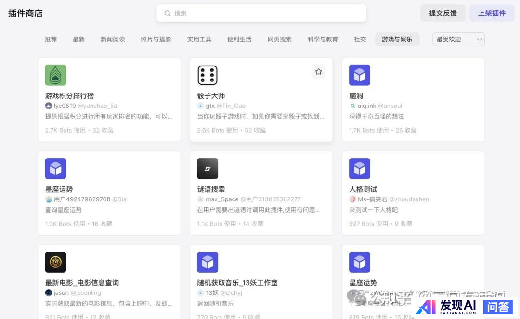Click the 谜语搜索 black plugin icon
Image resolution: width=520 pixels, height=319 pixels.
point(208,169)
